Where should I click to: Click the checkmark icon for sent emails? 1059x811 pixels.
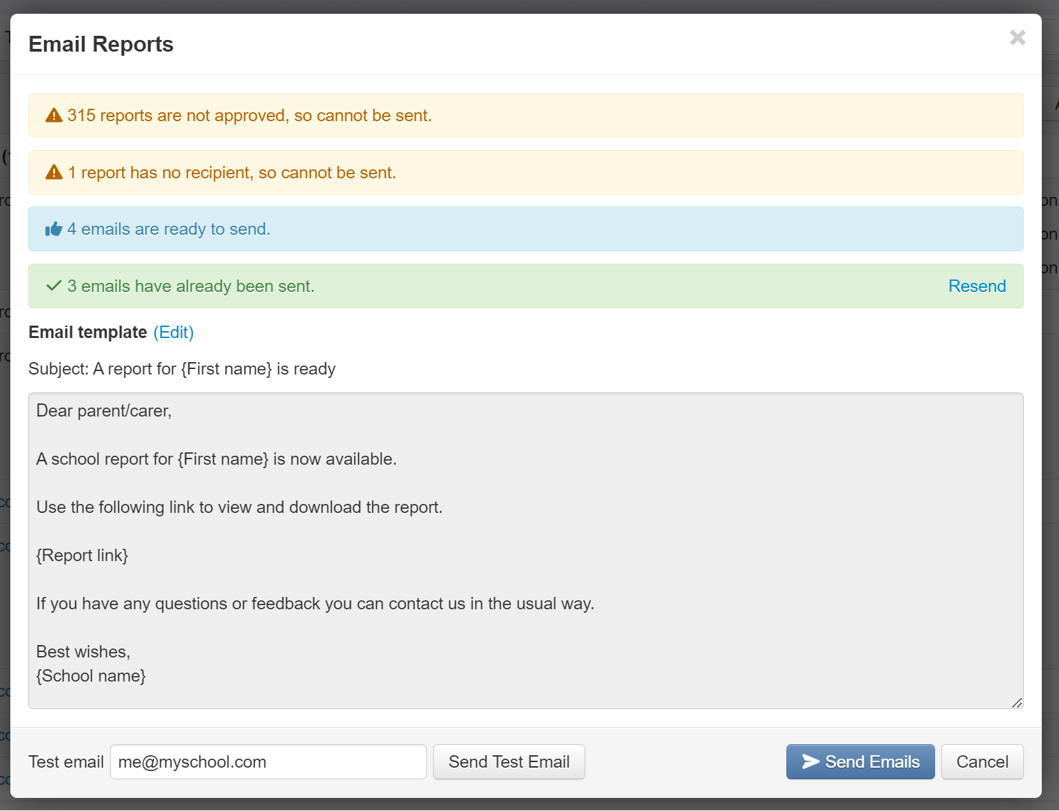(54, 286)
